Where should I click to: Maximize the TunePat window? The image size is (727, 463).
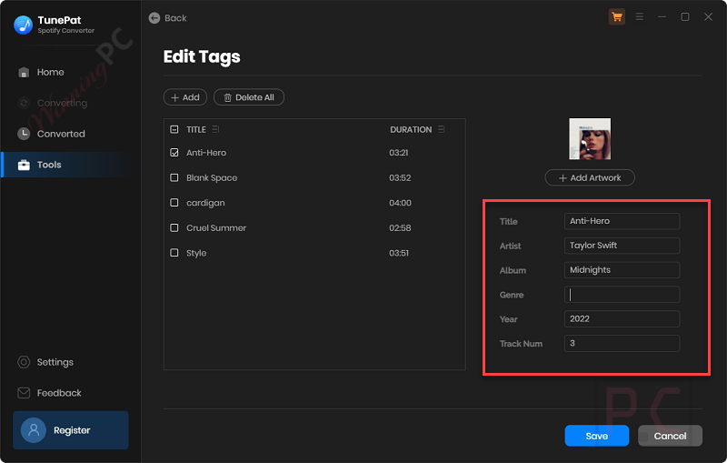point(685,16)
